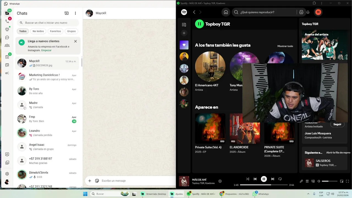Enter Spotify full screen mode

point(347,181)
